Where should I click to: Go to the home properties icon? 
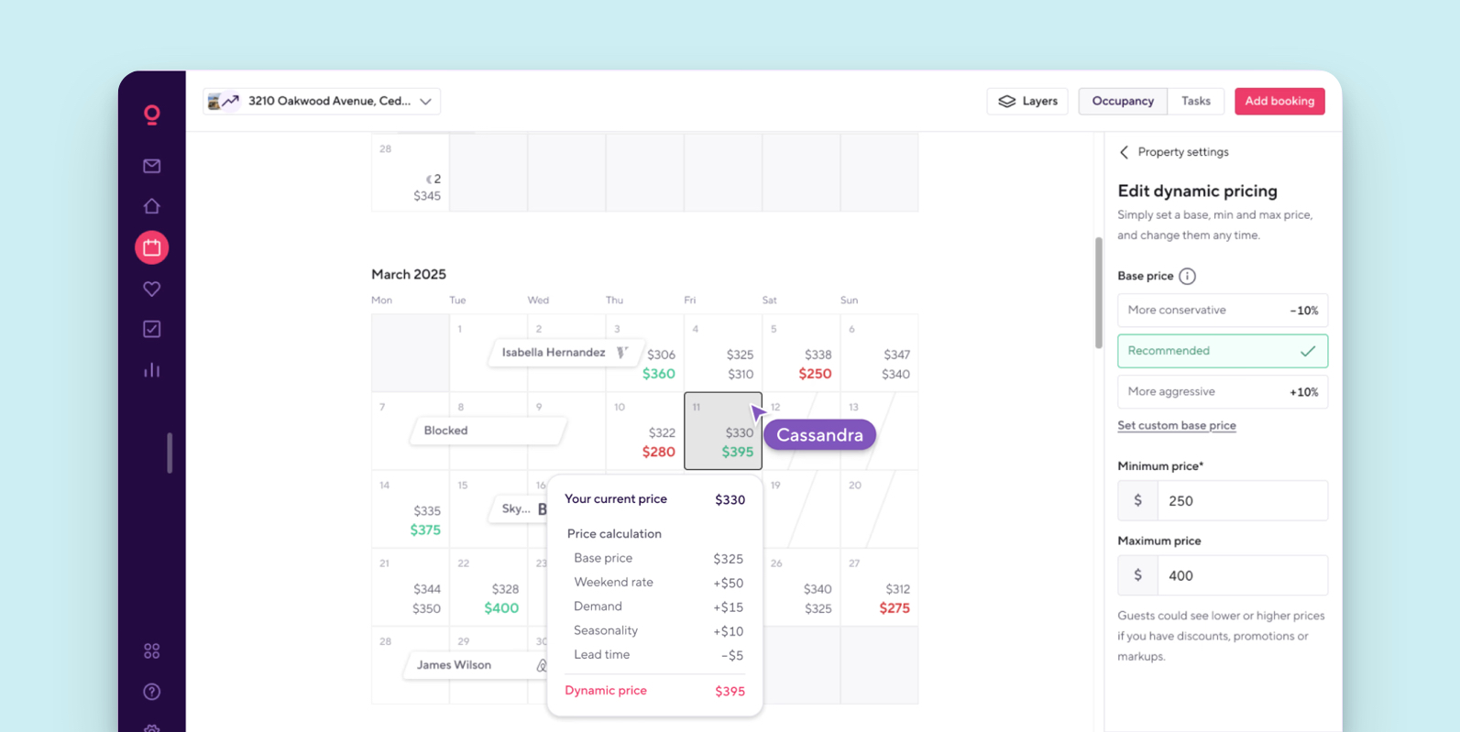[152, 206]
